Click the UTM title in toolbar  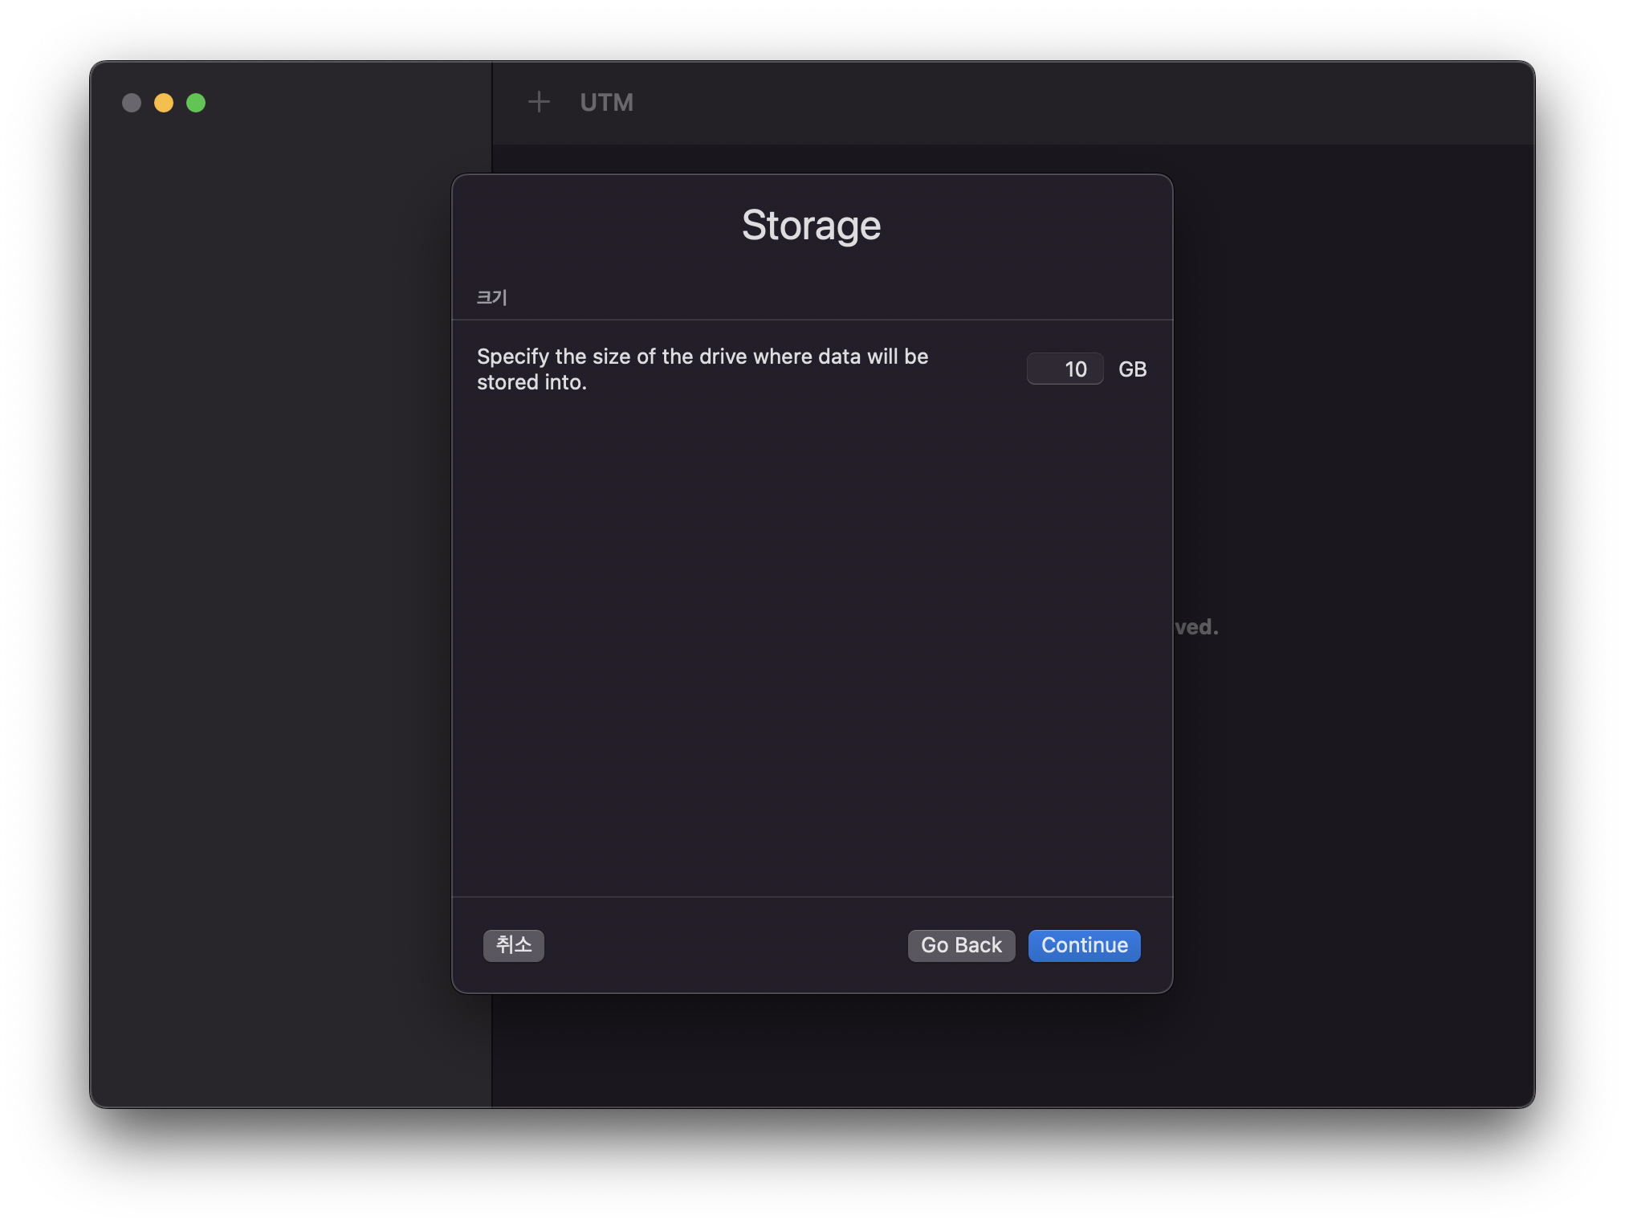(x=606, y=103)
